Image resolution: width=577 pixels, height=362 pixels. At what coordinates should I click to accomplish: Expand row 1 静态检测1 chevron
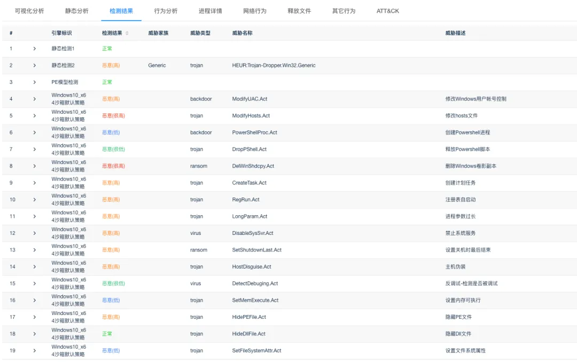point(35,49)
